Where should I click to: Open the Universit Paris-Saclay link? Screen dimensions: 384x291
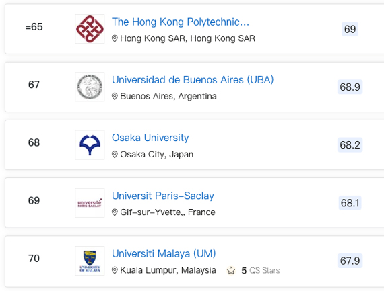[x=163, y=196]
